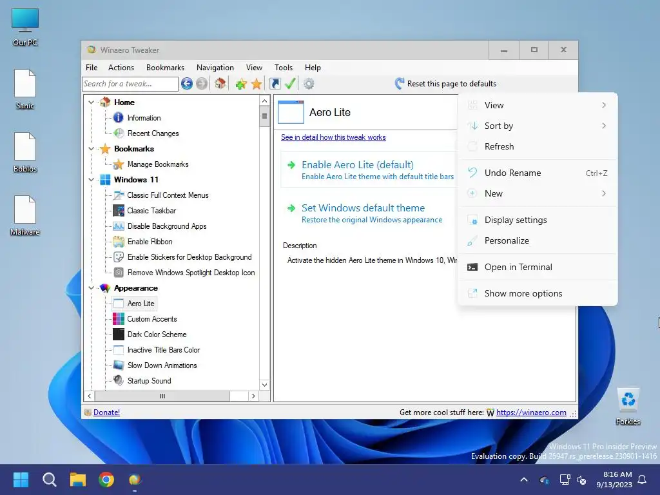Viewport: 660px width, 495px height.
Task: Click the Reset this page refresh arrow icon
Action: (x=400, y=84)
